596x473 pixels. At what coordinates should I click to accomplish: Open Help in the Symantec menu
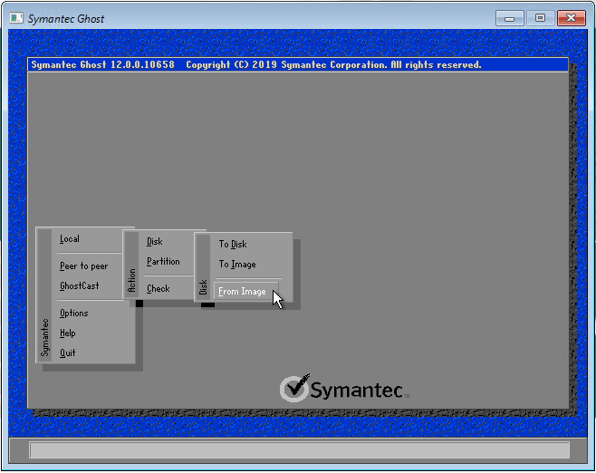(68, 333)
